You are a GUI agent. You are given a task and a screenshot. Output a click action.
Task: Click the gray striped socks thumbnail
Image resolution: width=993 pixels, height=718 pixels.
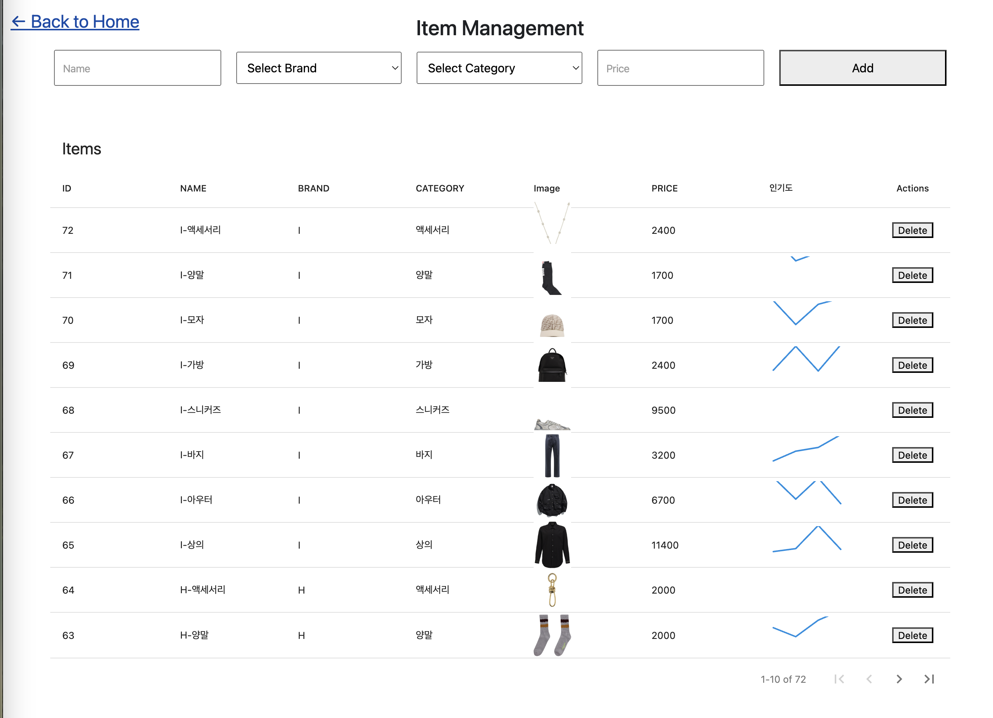pyautogui.click(x=552, y=635)
